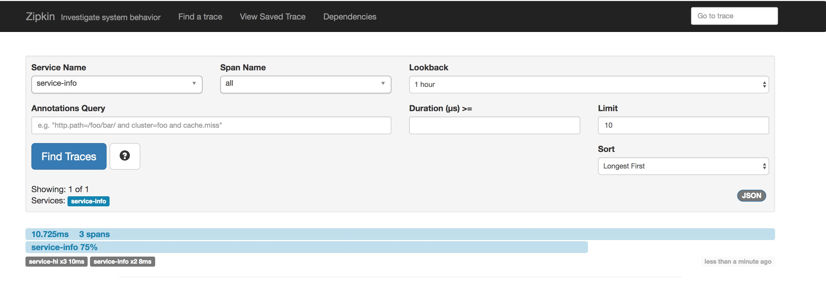The image size is (826, 282).
Task: Click the Duration minimum input field
Action: (x=494, y=125)
